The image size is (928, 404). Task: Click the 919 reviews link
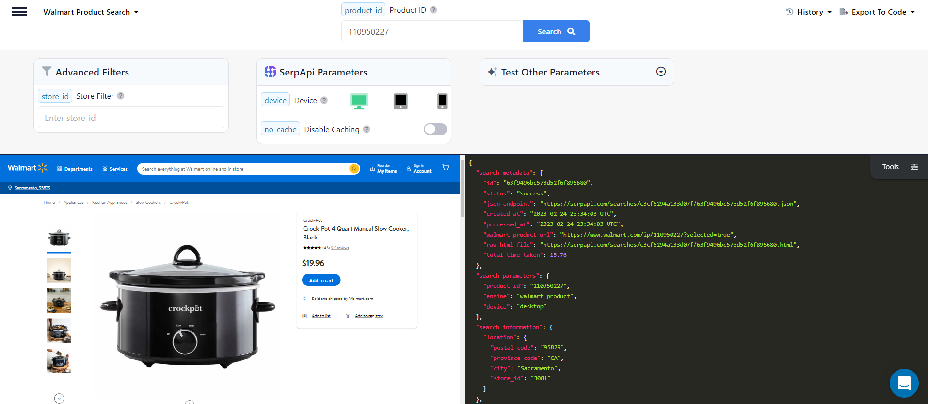(x=340, y=248)
